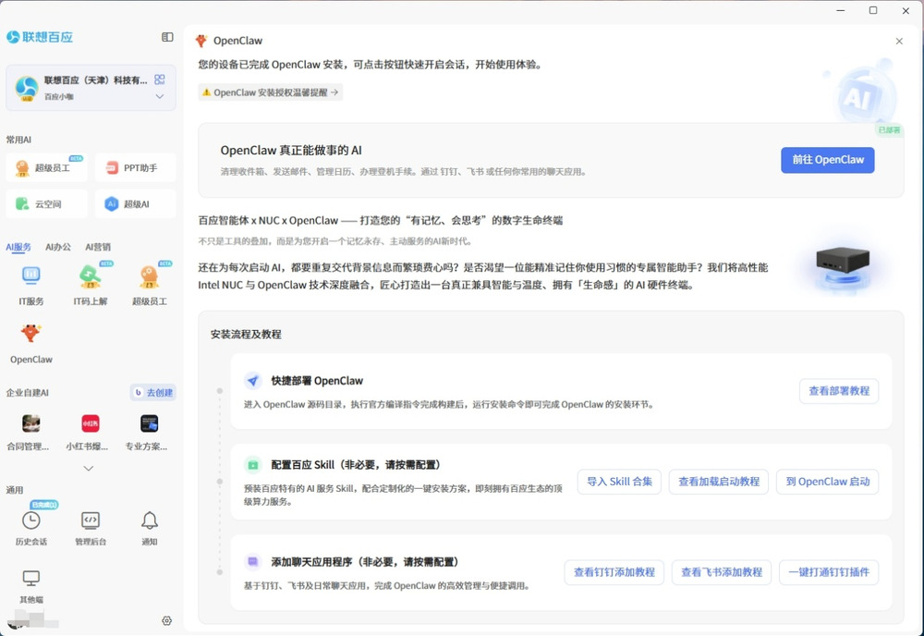Expand more 企业自建AI apps with the chevron

tap(89, 468)
